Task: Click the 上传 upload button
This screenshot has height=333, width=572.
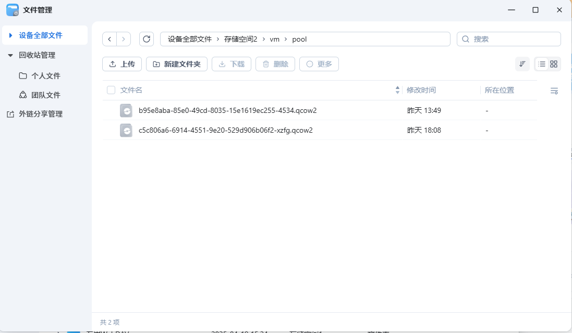Action: point(122,64)
